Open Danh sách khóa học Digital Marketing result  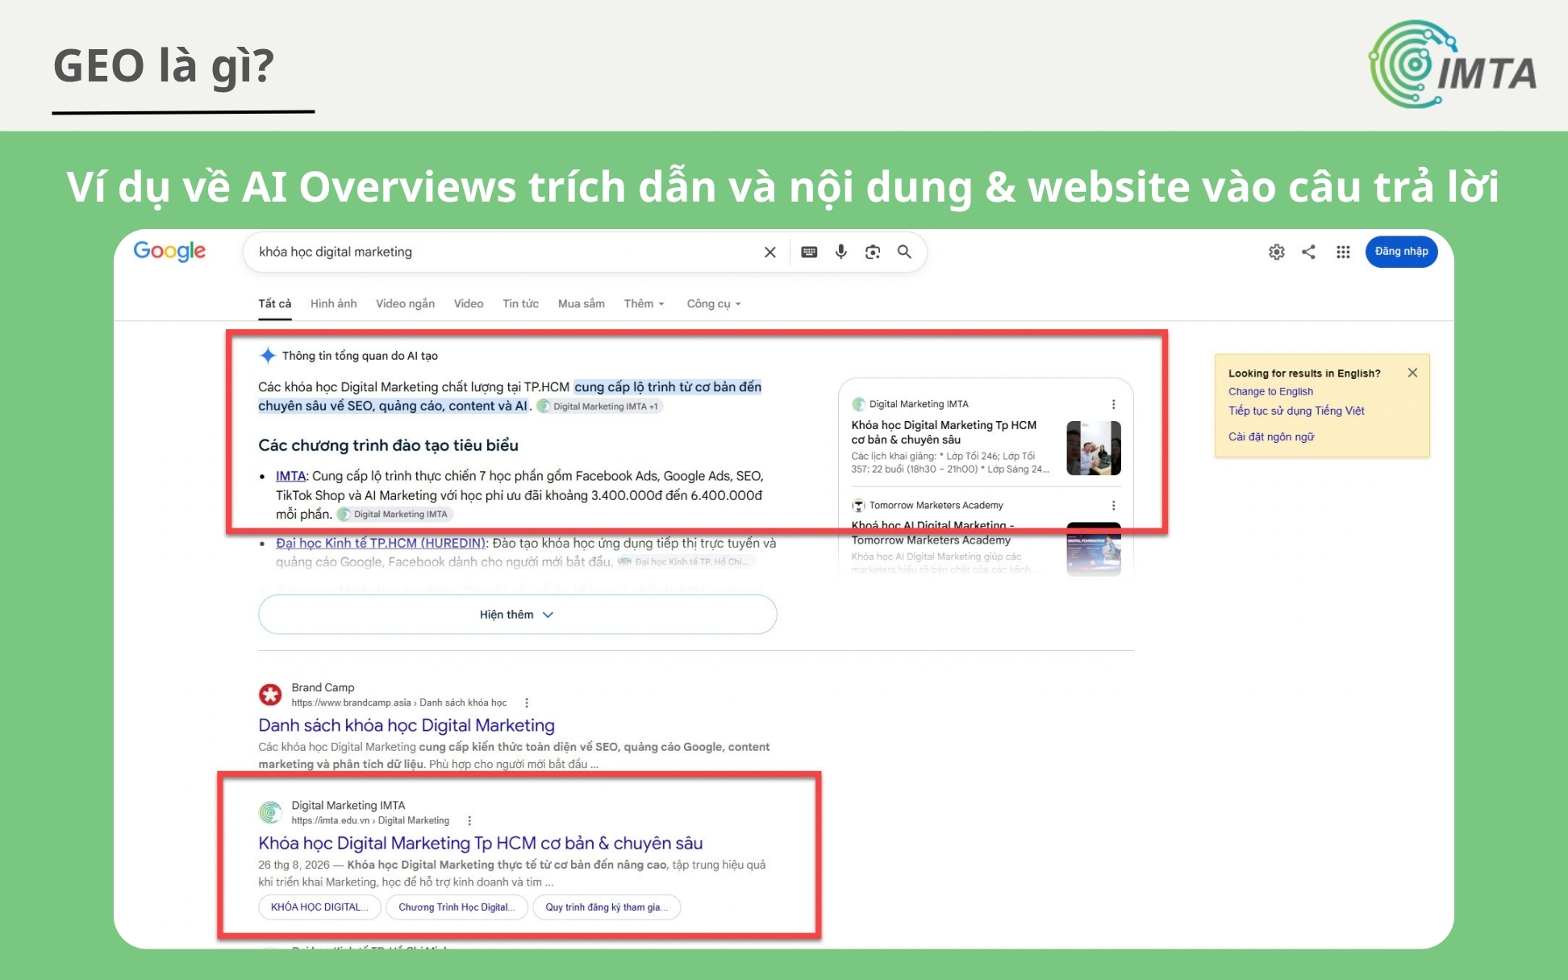[x=407, y=725]
